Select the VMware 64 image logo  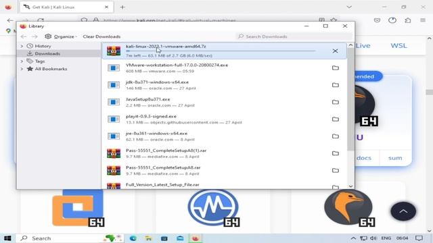click(x=78, y=209)
